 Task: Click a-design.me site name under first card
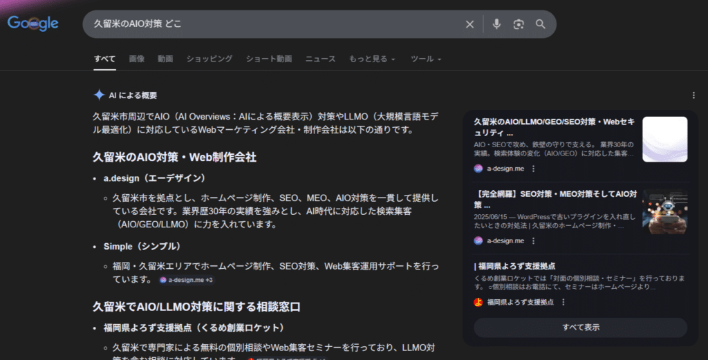[x=505, y=169]
